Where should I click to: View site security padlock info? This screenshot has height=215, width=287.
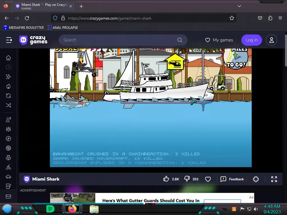click(63, 18)
